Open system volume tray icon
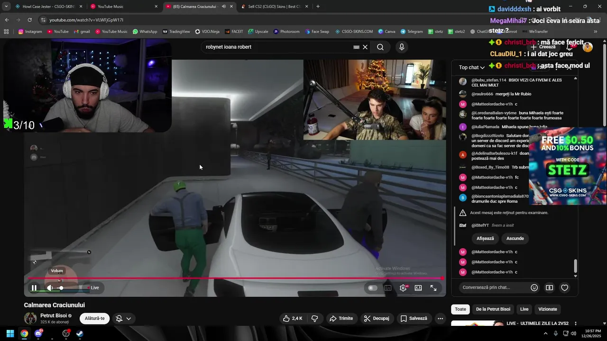This screenshot has height=341, width=607. click(x=573, y=333)
